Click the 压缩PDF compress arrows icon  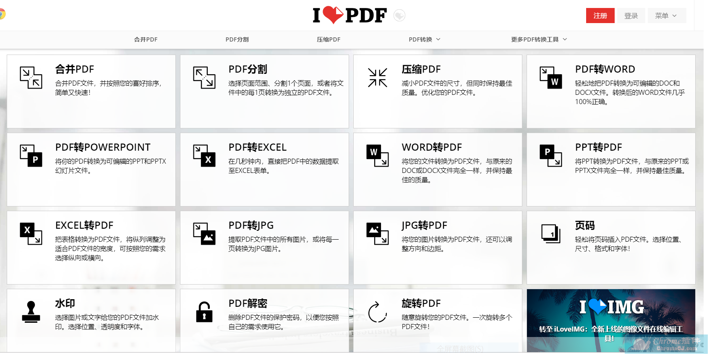click(378, 78)
